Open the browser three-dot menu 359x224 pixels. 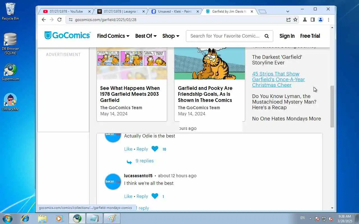click(328, 20)
